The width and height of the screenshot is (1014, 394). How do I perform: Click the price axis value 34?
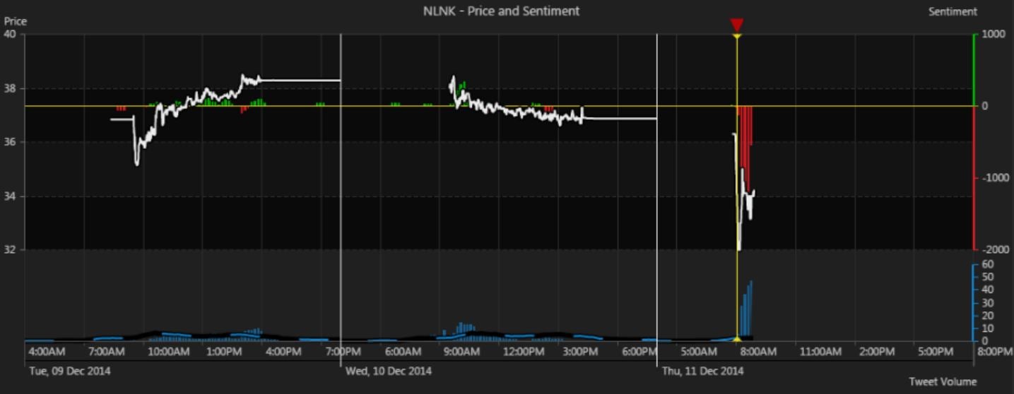10,196
